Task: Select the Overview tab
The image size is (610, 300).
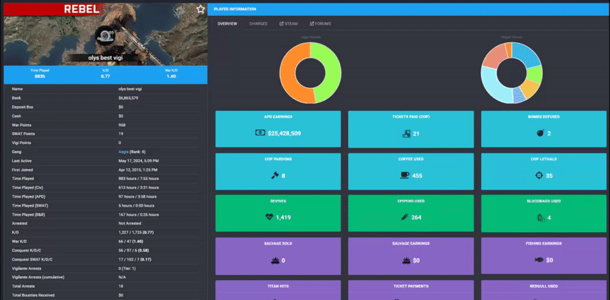Action: click(227, 24)
